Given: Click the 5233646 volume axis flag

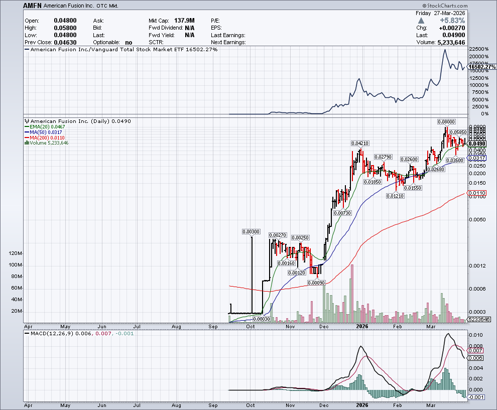Looking at the screenshot, I should pos(479,319).
